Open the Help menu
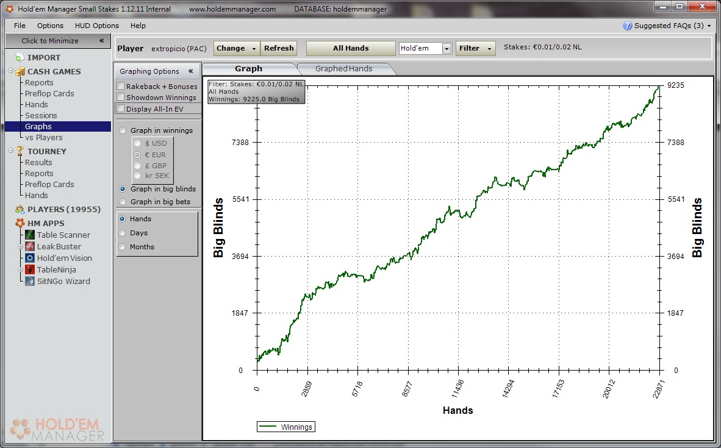721x448 pixels. [x=138, y=26]
